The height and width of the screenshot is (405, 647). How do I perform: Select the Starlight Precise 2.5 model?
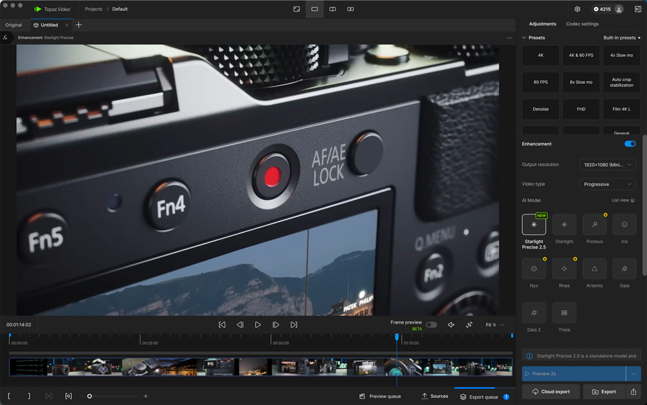(x=534, y=224)
